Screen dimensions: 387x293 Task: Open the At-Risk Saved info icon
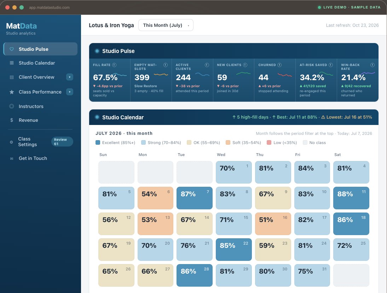331,65
